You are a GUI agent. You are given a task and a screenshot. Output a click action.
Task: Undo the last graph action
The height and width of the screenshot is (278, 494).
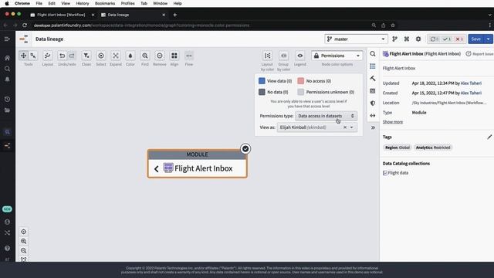(x=62, y=56)
